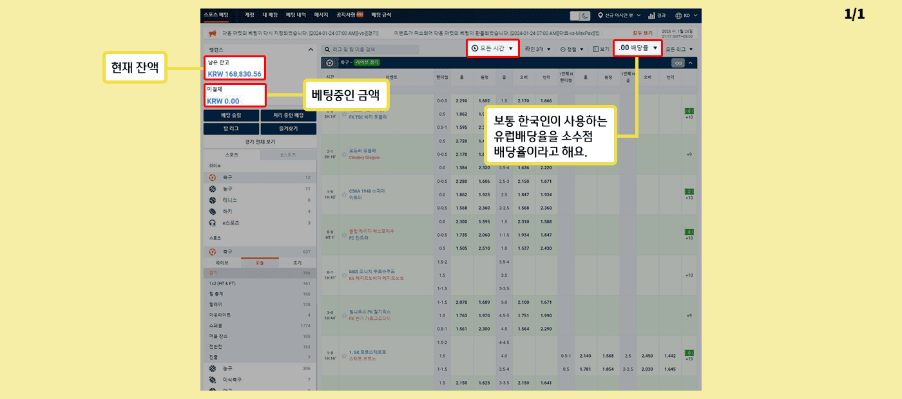Screen dimensions: 902x399
Task: Open 결과 results bar chart icon
Action: coord(651,15)
